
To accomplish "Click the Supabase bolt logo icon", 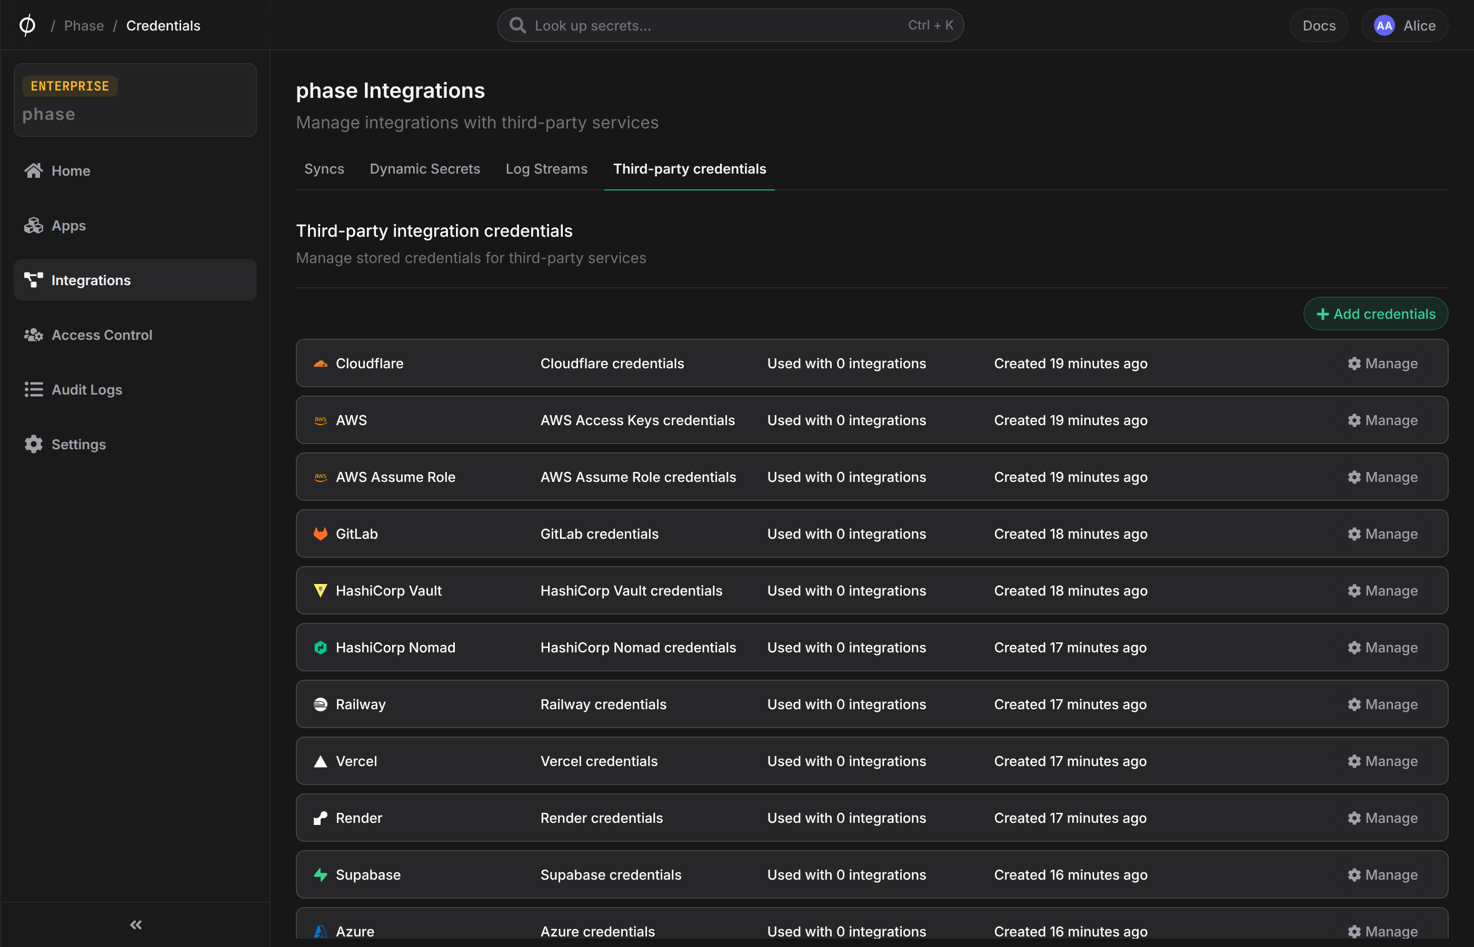I will (x=321, y=874).
